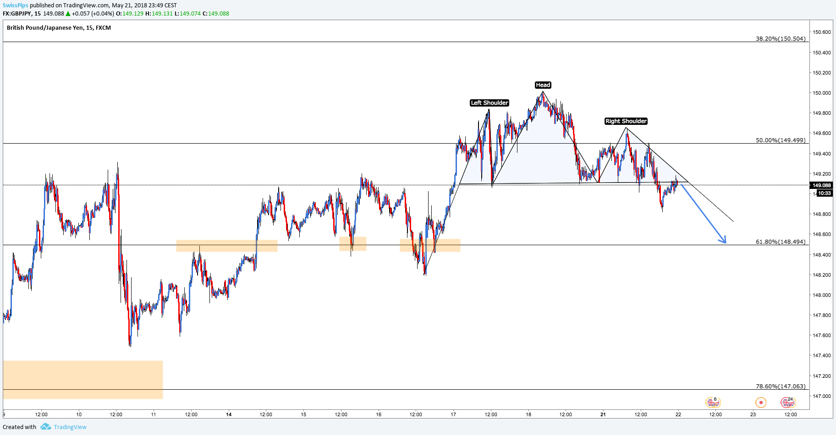Click the 148.000 price axis label

click(x=822, y=295)
